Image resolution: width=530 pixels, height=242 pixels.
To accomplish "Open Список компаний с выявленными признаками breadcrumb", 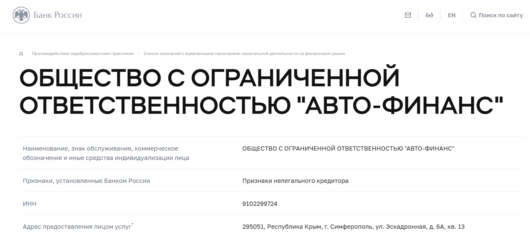I will [x=244, y=54].
